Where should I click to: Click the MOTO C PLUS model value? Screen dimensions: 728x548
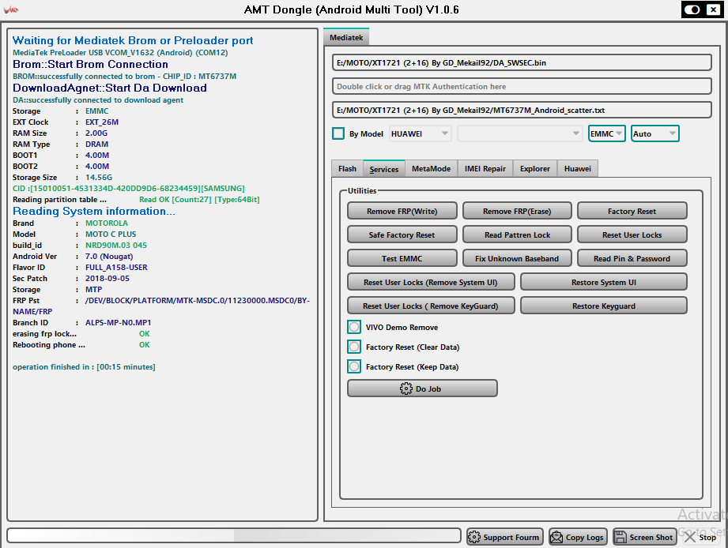111,235
